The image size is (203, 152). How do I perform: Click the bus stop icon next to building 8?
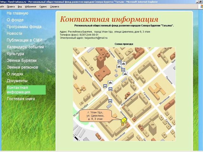coord(110,89)
